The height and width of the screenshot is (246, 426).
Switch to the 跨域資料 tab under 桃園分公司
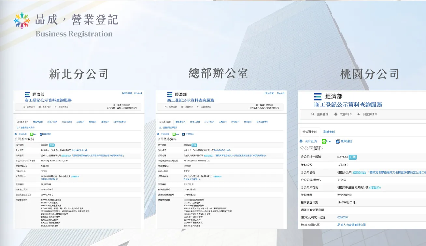(329, 132)
